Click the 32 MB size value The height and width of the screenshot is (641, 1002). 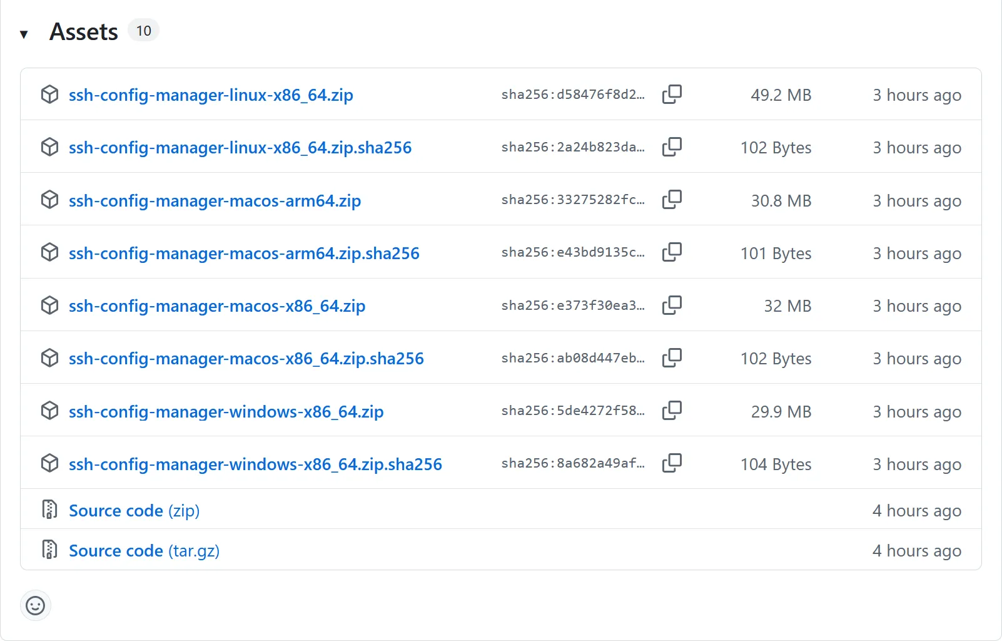click(787, 306)
